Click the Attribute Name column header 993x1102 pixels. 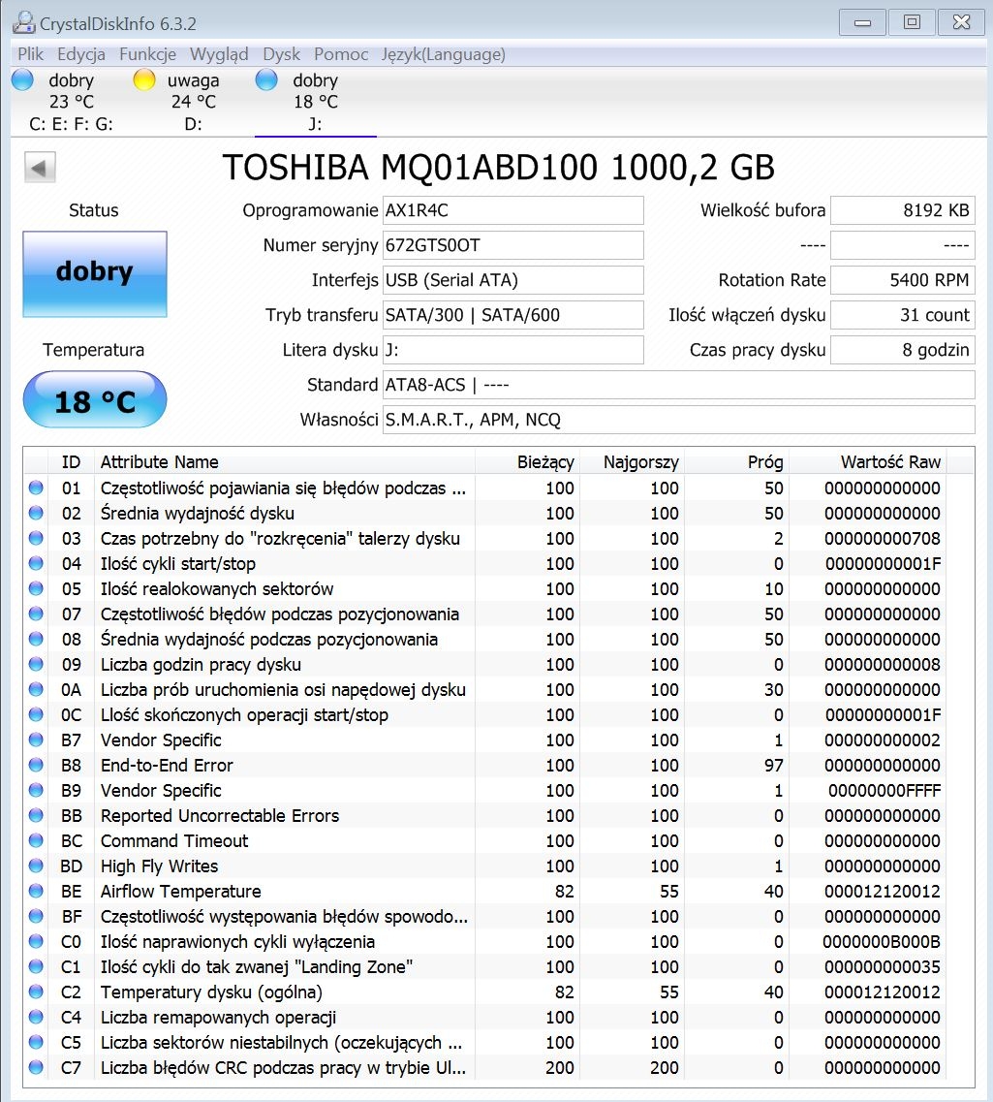coord(285,461)
